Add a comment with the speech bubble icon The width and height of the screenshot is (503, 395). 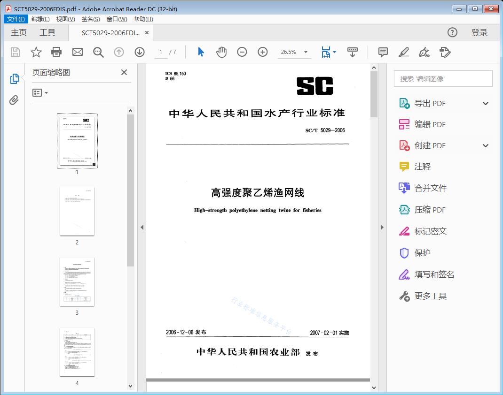(383, 52)
